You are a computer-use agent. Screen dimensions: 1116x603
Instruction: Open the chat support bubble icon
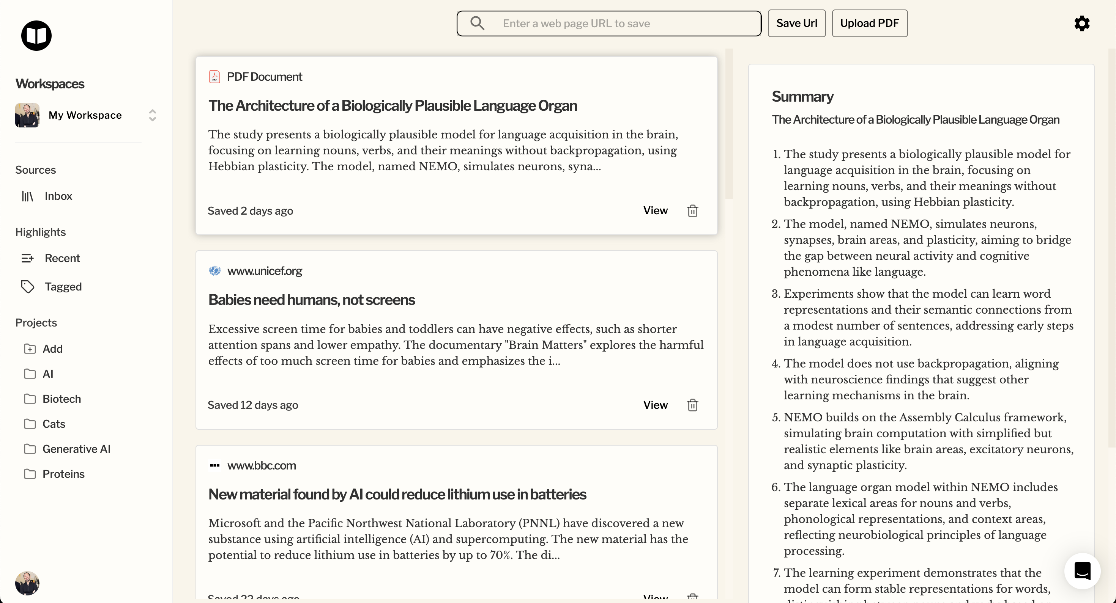click(1082, 570)
